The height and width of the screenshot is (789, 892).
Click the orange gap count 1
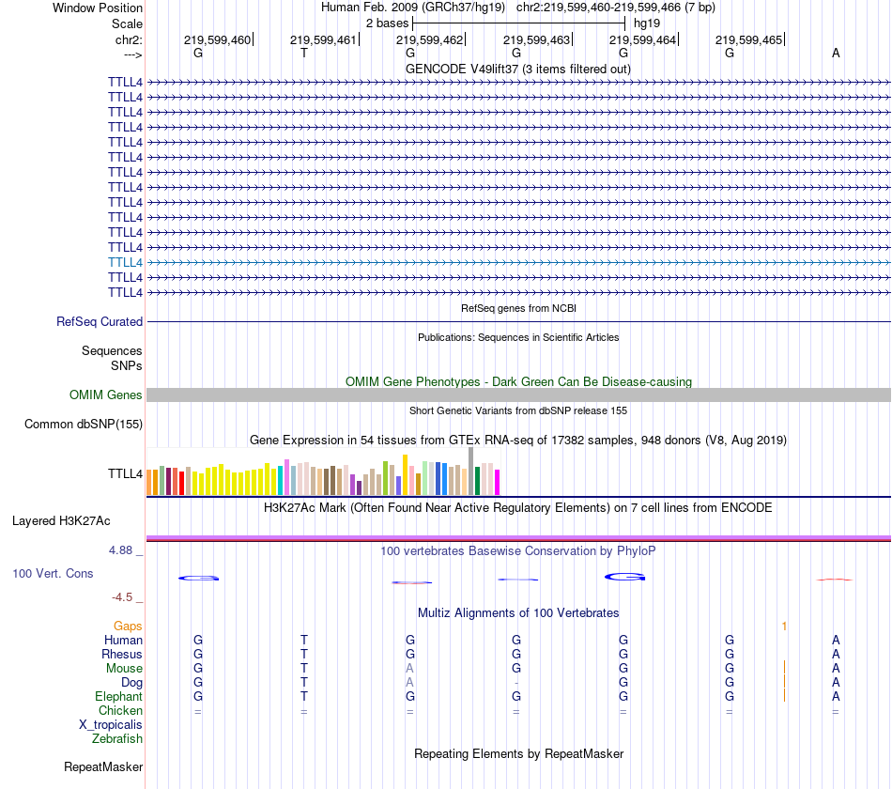[784, 627]
